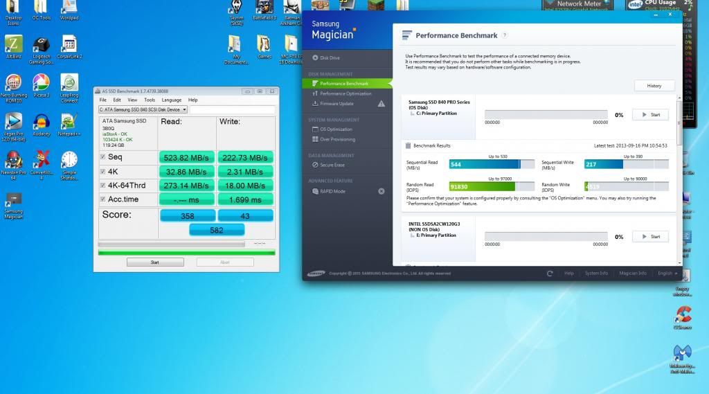Click the CPU Usage gadget header

[x=661, y=3]
